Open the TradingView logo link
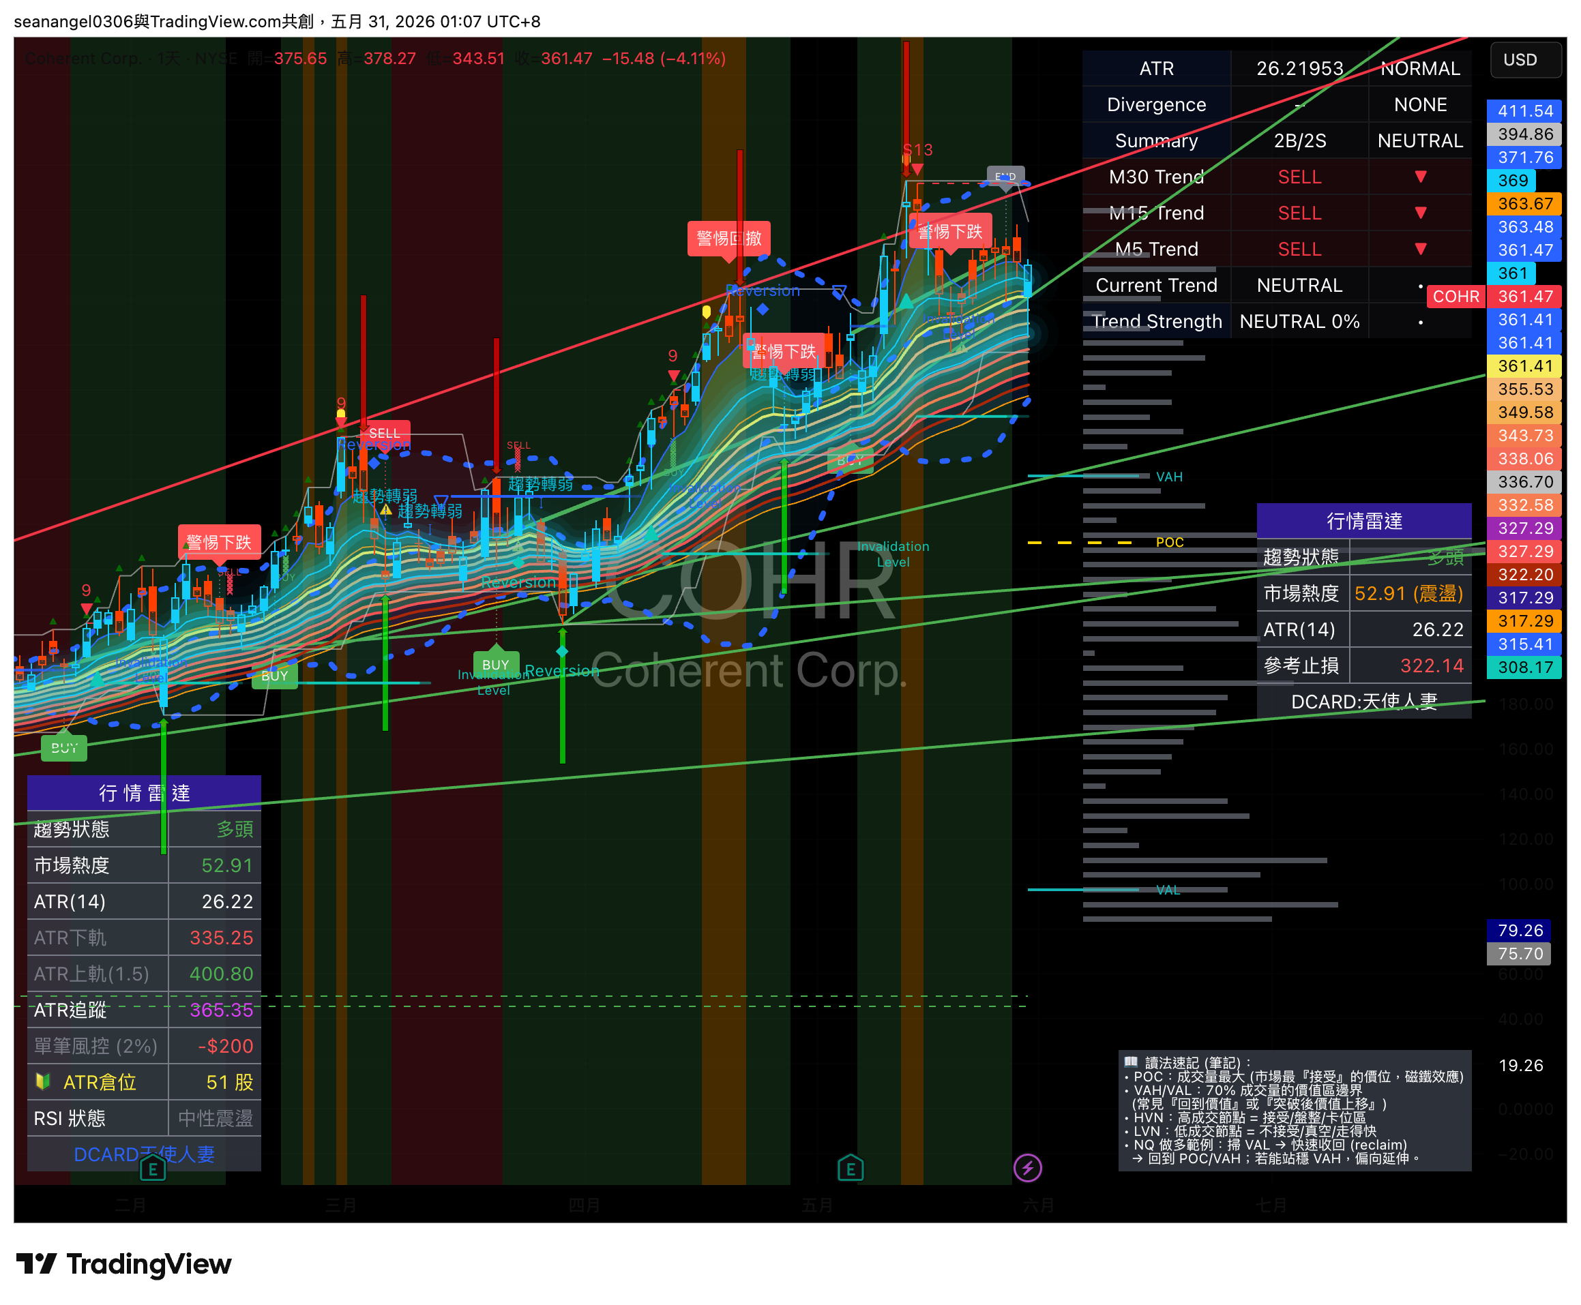 (x=124, y=1264)
